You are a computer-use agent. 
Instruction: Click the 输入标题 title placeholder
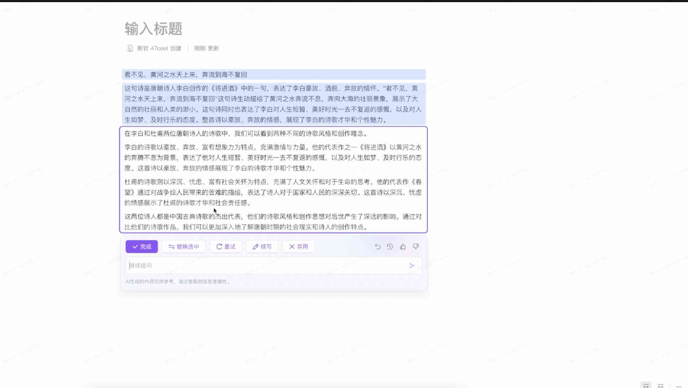153,29
